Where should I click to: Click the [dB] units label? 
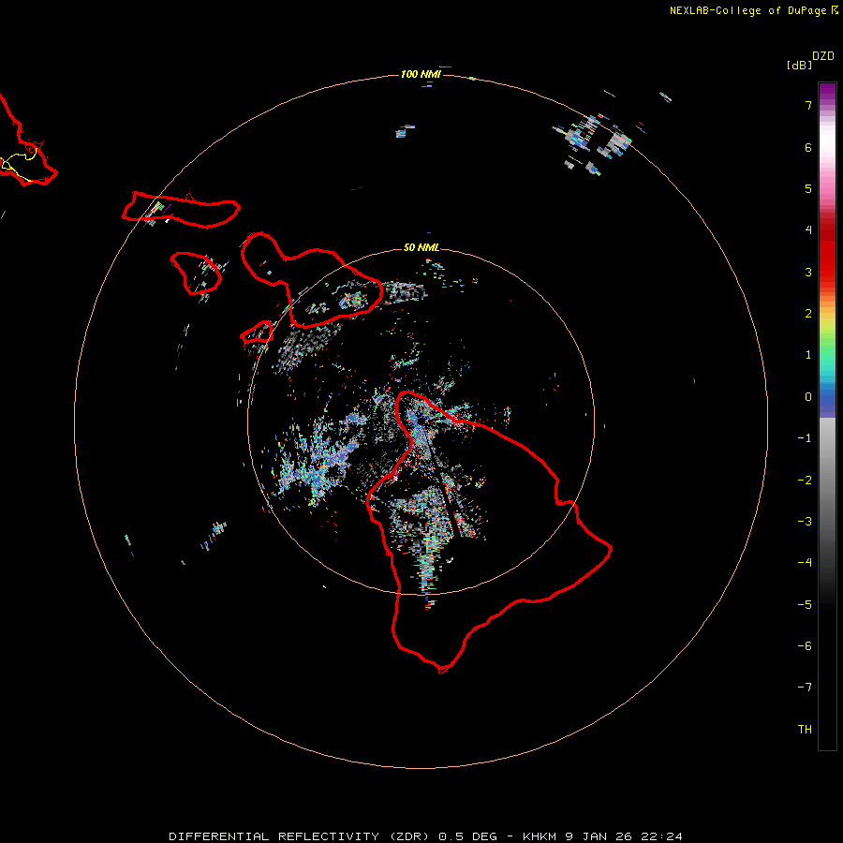[800, 65]
